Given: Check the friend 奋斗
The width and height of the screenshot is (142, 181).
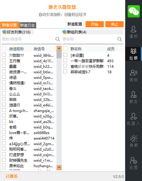Looking at the screenshot, I should pos(4,88).
